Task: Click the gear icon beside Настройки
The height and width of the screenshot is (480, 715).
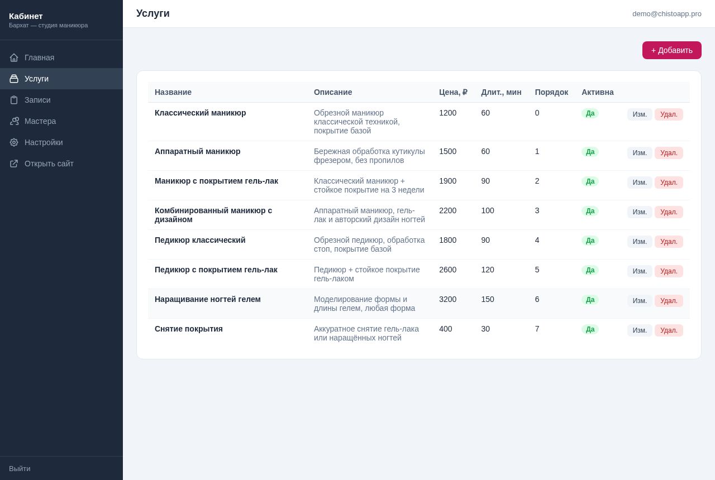Action: [x=14, y=142]
